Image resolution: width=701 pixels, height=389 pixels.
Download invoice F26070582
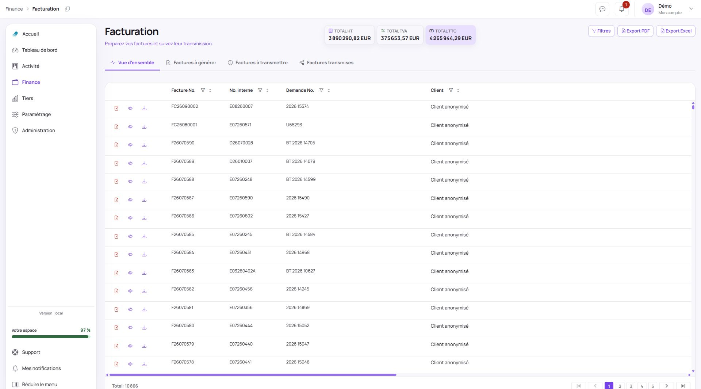[144, 291]
